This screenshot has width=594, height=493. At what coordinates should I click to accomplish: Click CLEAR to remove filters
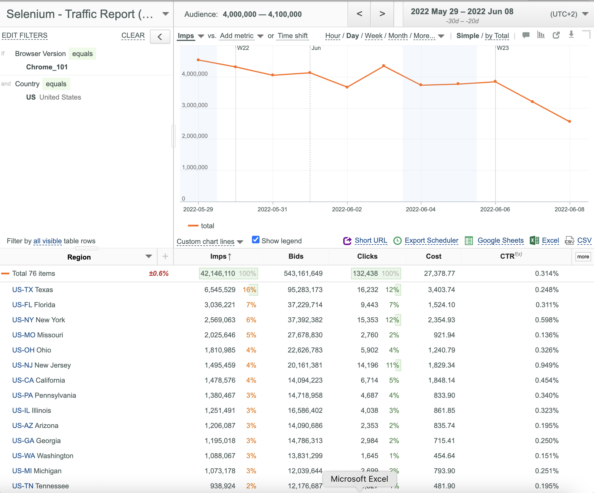133,35
